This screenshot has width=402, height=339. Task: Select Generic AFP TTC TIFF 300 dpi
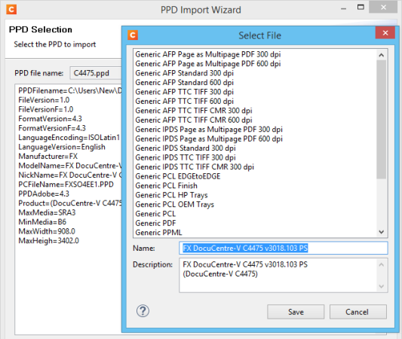click(x=184, y=92)
